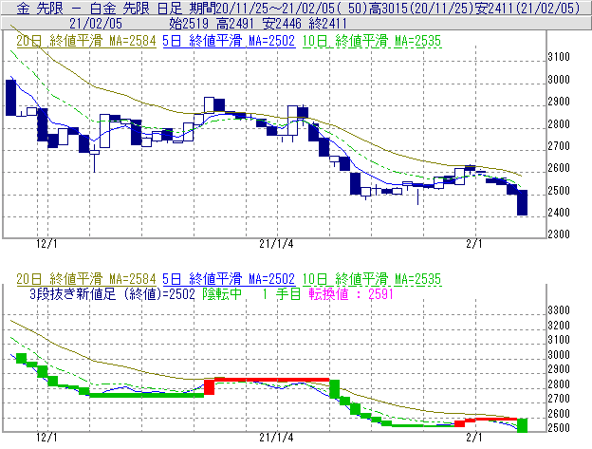Viewport: 592px width, 449px height.
Task: Click the '21/1/4' date label under lower chart
Action: (276, 438)
